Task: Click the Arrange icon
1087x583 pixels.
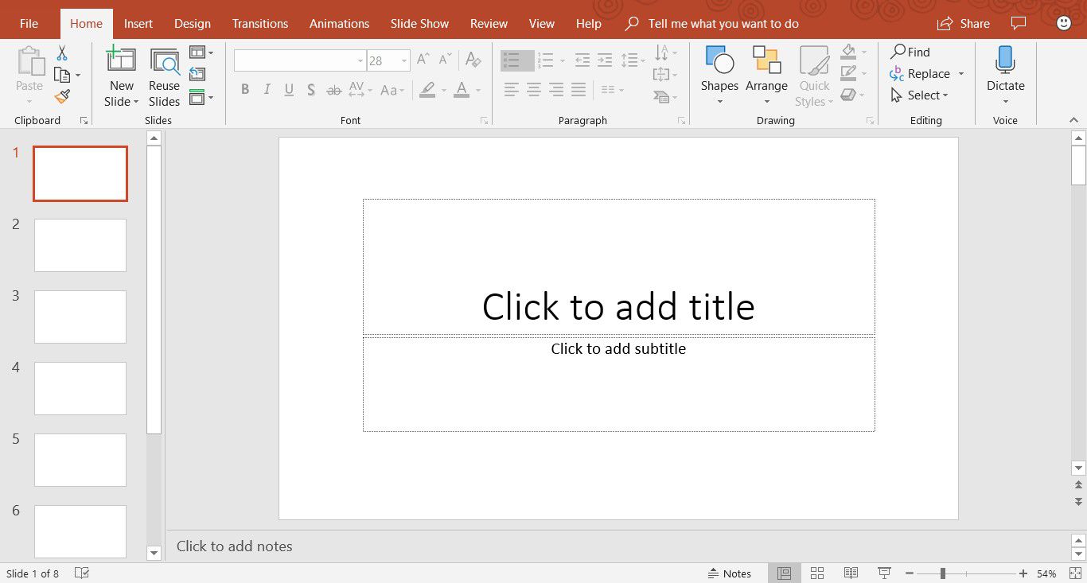Action: (x=766, y=61)
